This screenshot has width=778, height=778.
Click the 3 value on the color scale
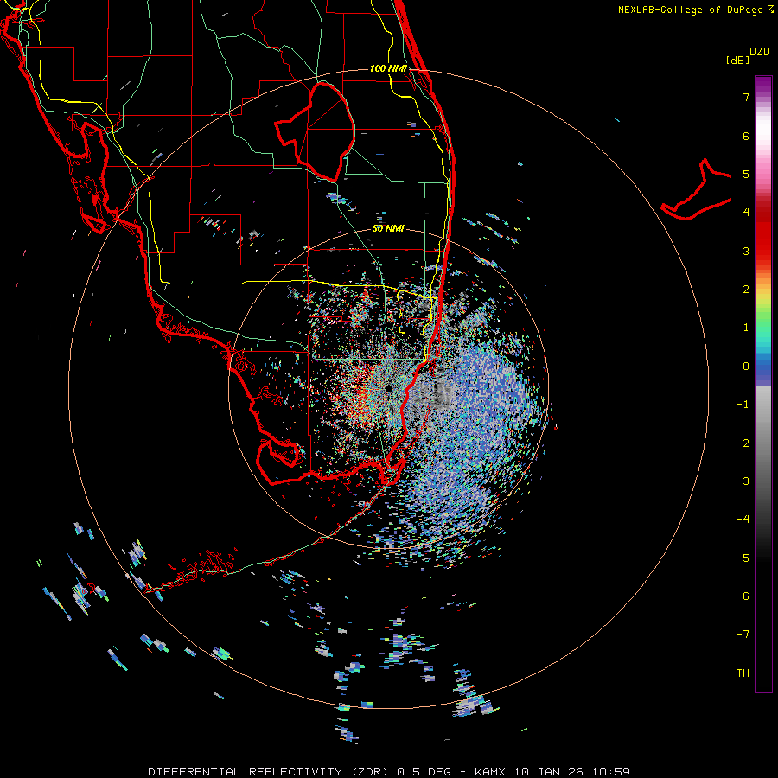746,251
